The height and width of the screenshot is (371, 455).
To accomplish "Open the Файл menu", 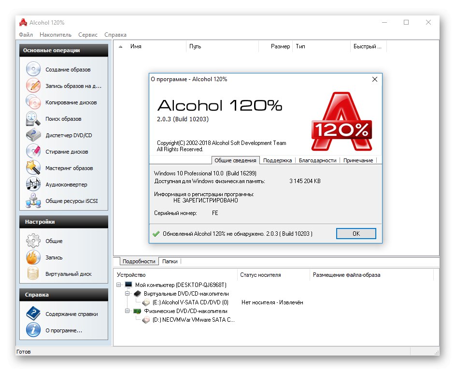I will pyautogui.click(x=26, y=35).
